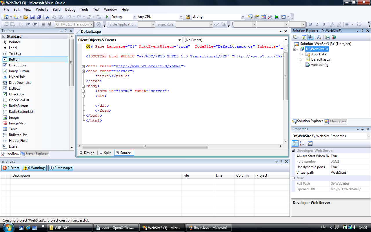The height and width of the screenshot is (232, 371).
Task: Open the Web Site Properties object dropdown
Action: pos(368,136)
